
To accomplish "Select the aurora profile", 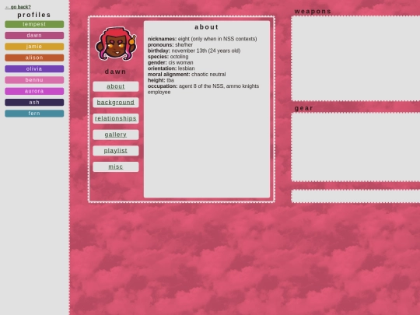I will [34, 91].
